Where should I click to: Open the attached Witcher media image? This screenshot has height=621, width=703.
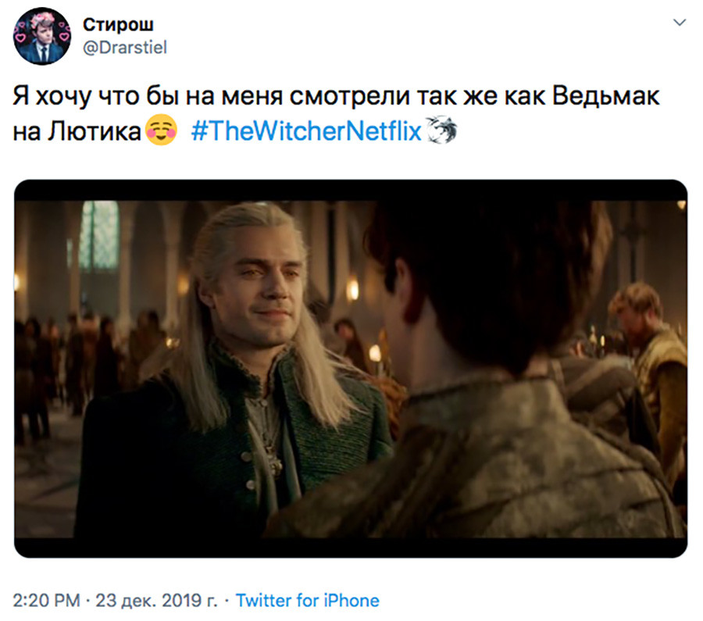[x=351, y=369]
